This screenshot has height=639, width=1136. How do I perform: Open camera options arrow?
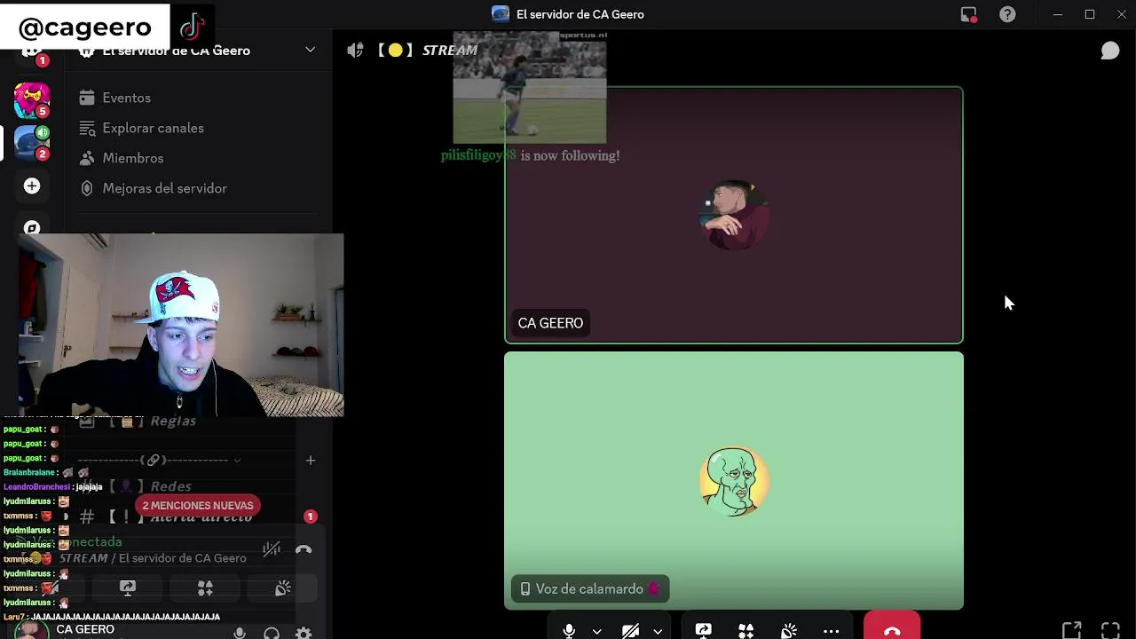658,631
